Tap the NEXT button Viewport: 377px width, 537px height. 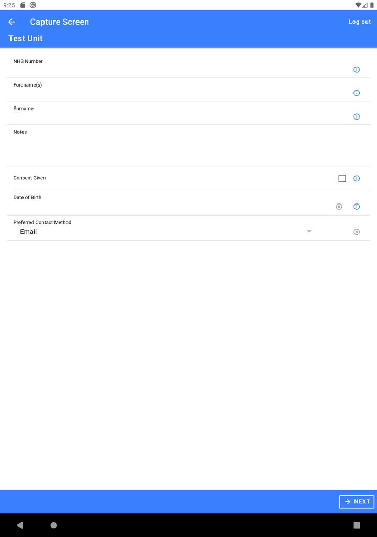click(x=357, y=502)
